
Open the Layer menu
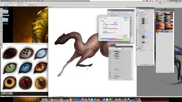(22, 1)
